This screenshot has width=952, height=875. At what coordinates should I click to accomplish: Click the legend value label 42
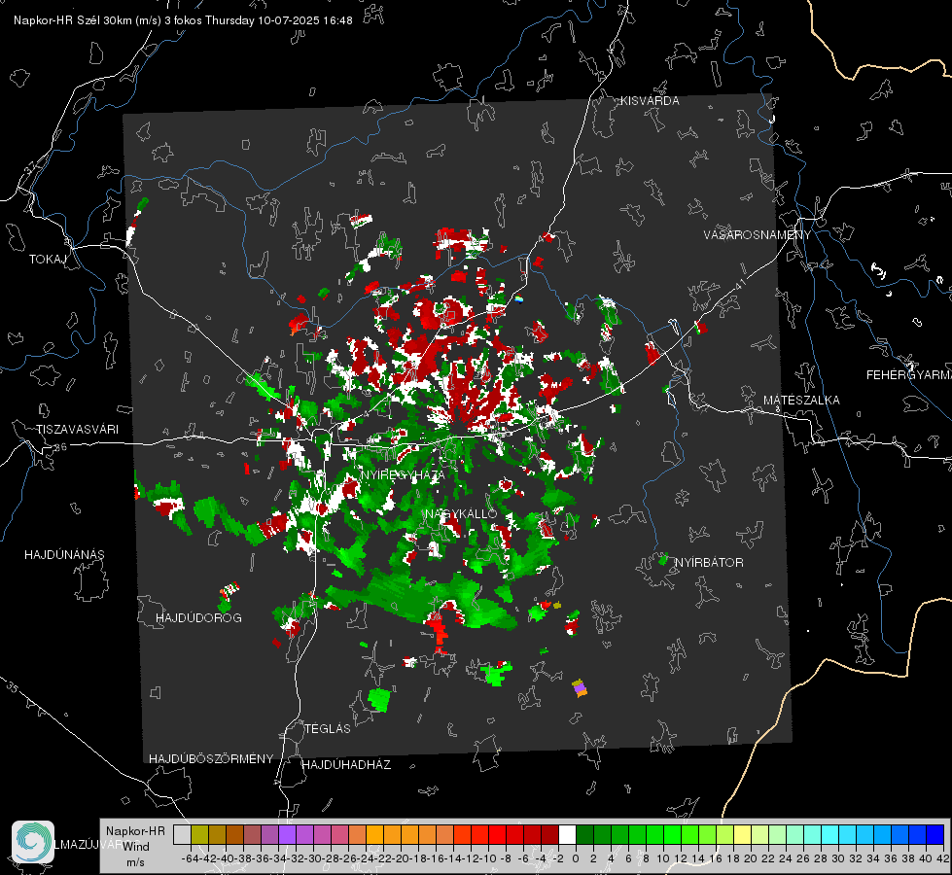(942, 858)
